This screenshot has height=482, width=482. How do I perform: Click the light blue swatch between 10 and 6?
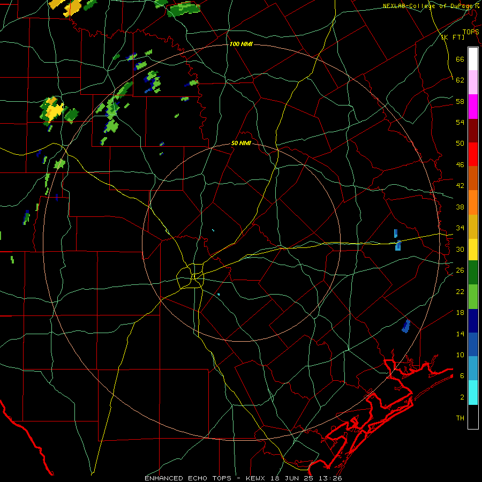pyautogui.click(x=473, y=368)
